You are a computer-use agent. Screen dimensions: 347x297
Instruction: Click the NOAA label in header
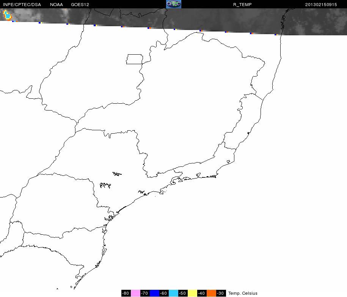57,5
